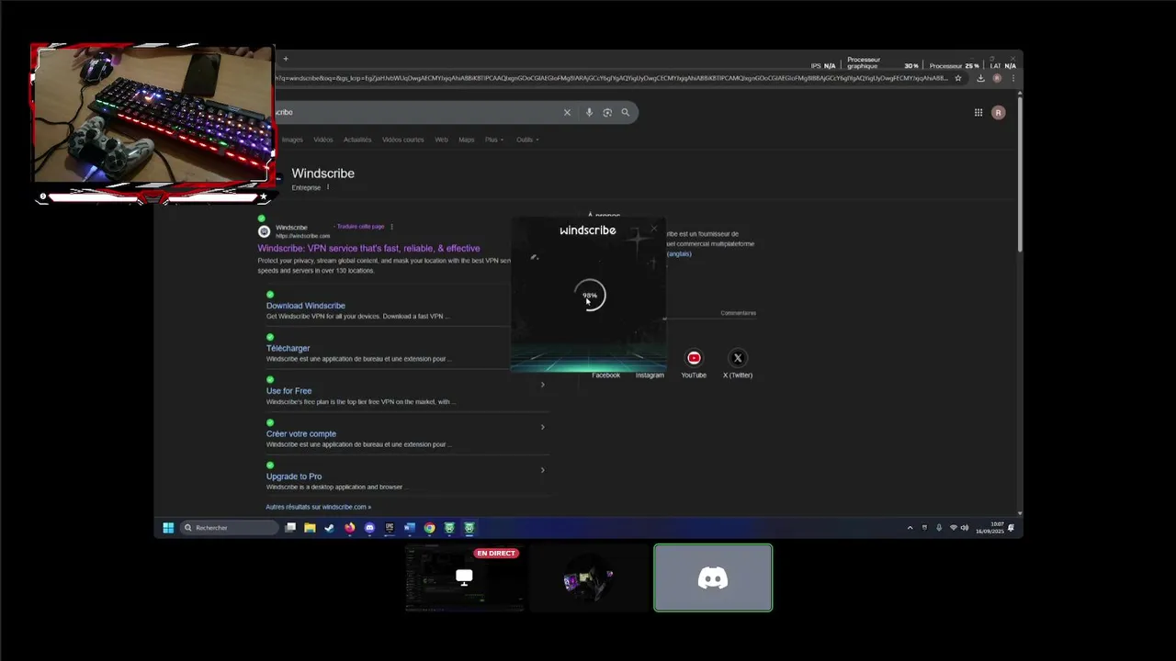This screenshot has height=661, width=1176.
Task: Select the EN DIRECT screen share thumbnail
Action: tap(465, 577)
